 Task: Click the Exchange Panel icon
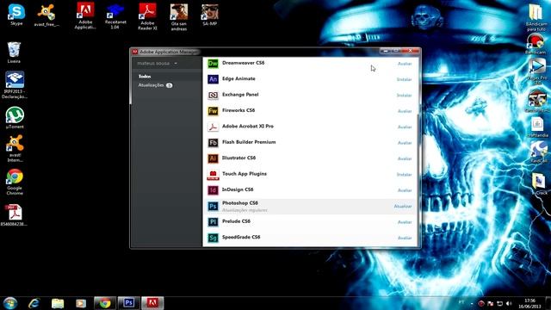(213, 95)
